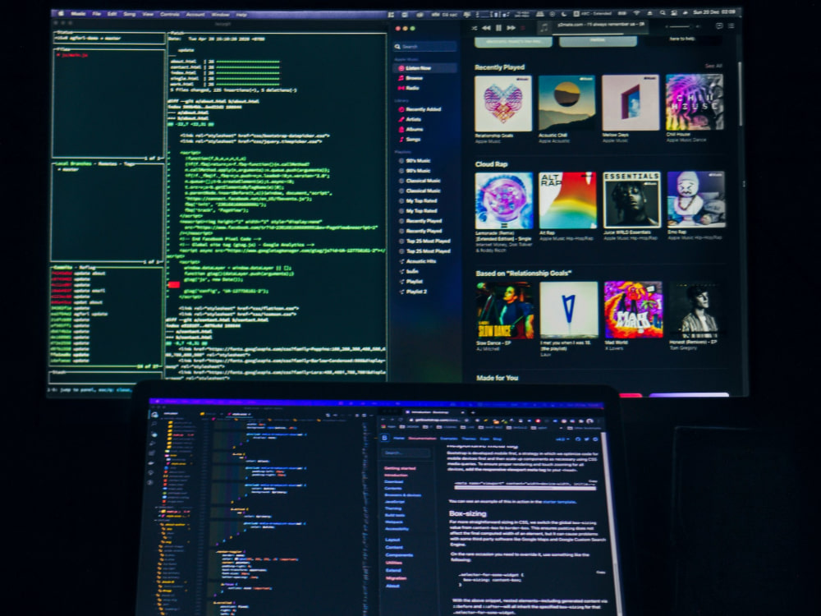Open the Bootstrap version dropdown
The image size is (821, 616).
click(564, 439)
